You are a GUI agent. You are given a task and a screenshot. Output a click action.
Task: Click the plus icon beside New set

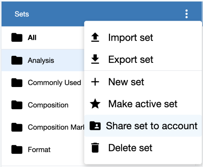[95, 82]
